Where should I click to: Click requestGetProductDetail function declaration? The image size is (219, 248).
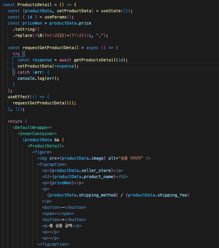[51, 48]
